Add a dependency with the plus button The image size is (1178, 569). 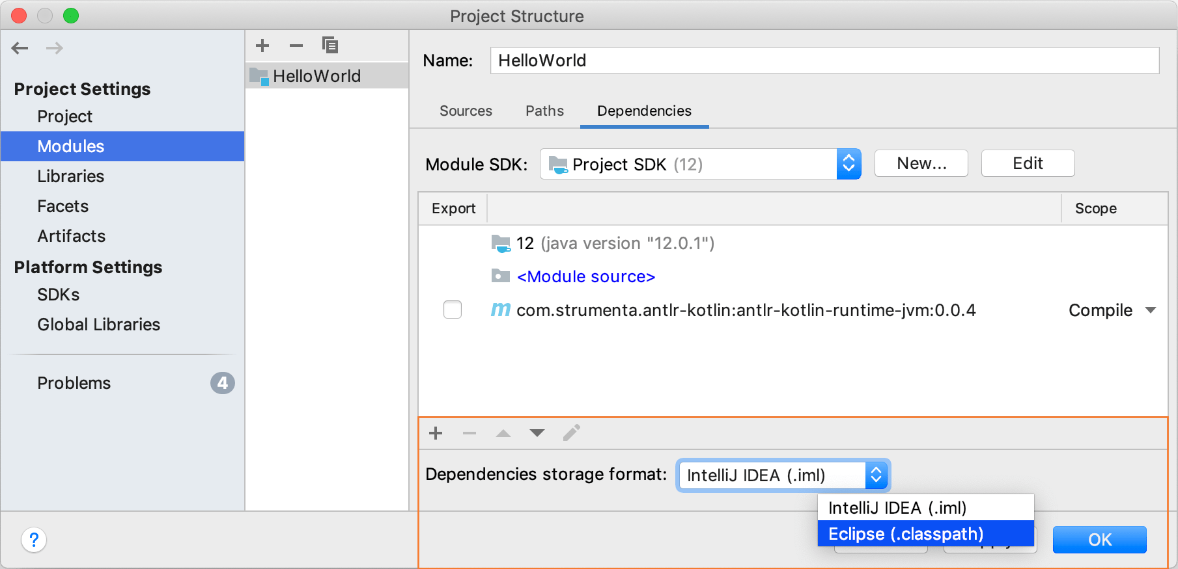point(436,433)
